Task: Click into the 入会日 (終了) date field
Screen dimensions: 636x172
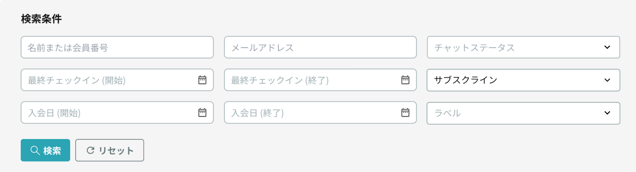Action: [x=310, y=113]
